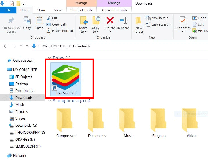
Task: Expand the Properties dropdown arrow
Action: pyautogui.click(x=183, y=32)
